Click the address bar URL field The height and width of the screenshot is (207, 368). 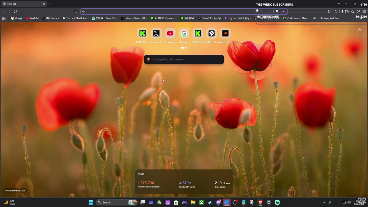point(184,11)
